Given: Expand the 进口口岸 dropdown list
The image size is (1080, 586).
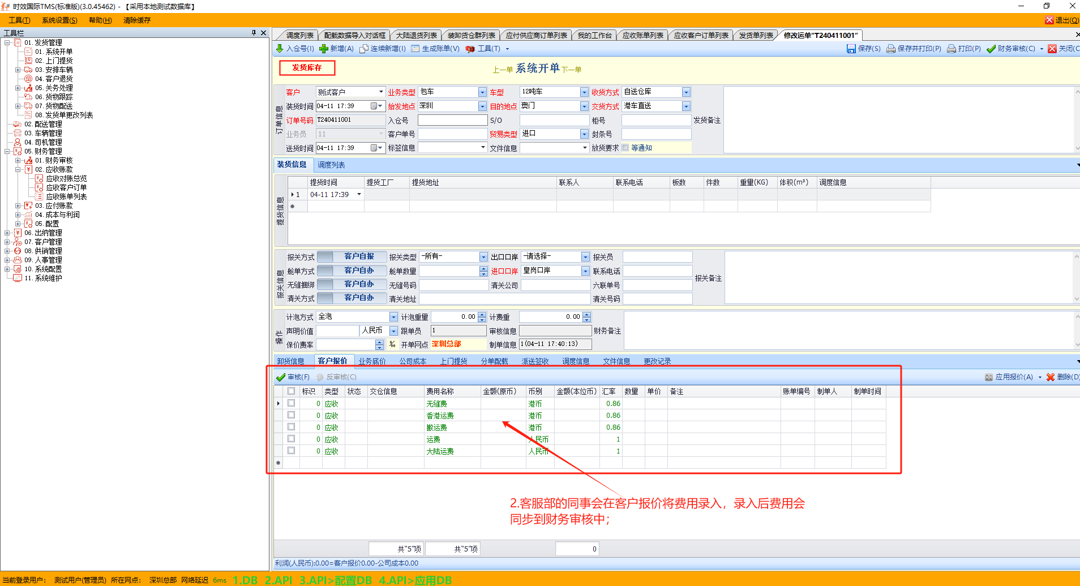Looking at the screenshot, I should tap(585, 271).
